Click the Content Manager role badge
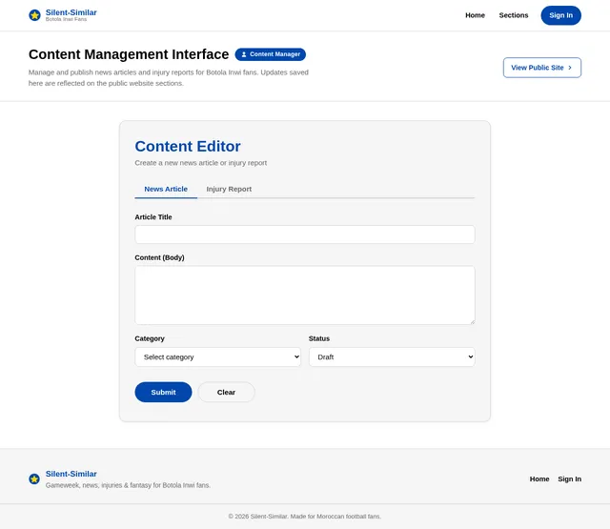Screen dimensions: 610x529 [x=271, y=54]
